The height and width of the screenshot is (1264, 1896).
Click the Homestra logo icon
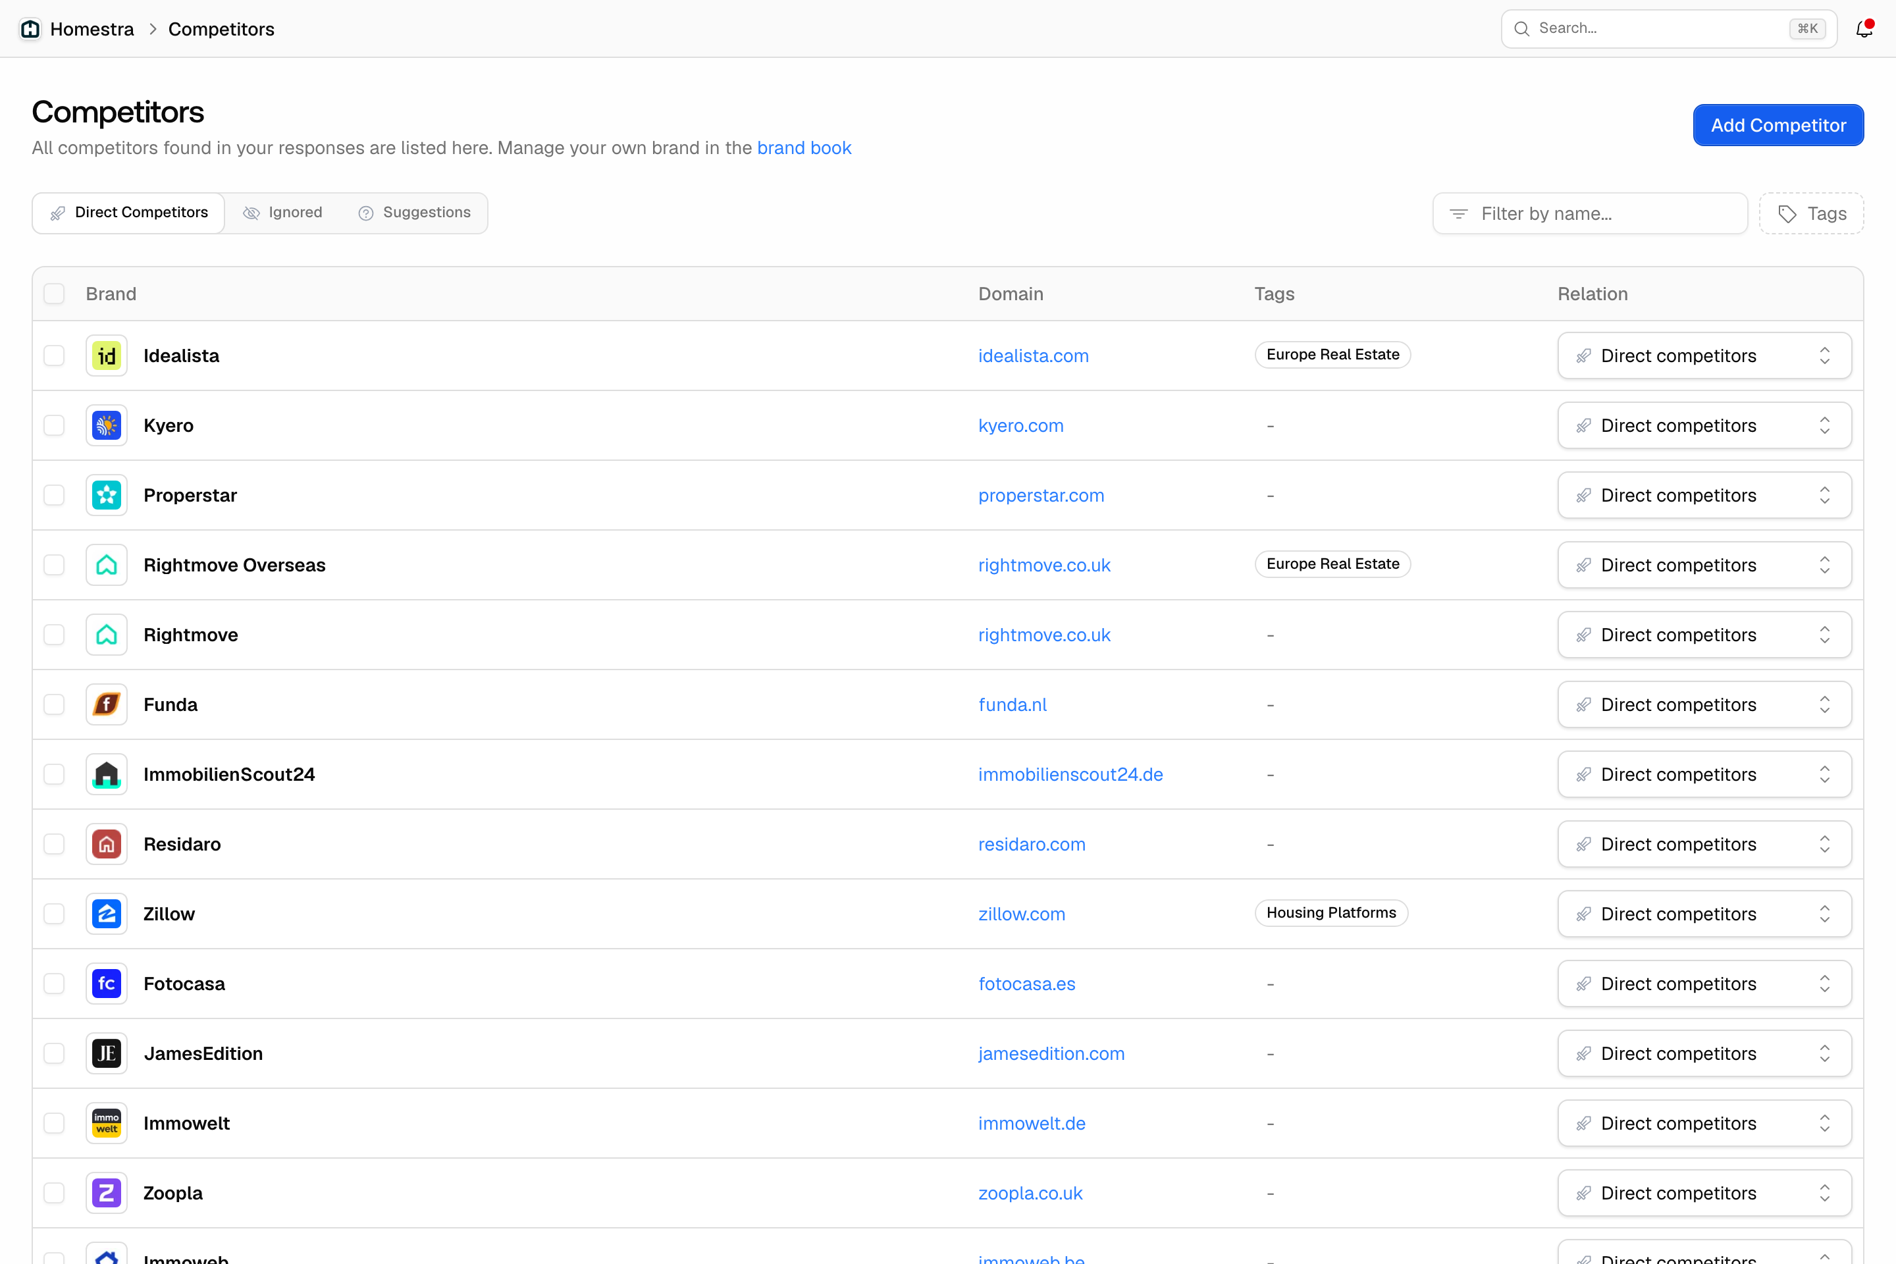30,29
